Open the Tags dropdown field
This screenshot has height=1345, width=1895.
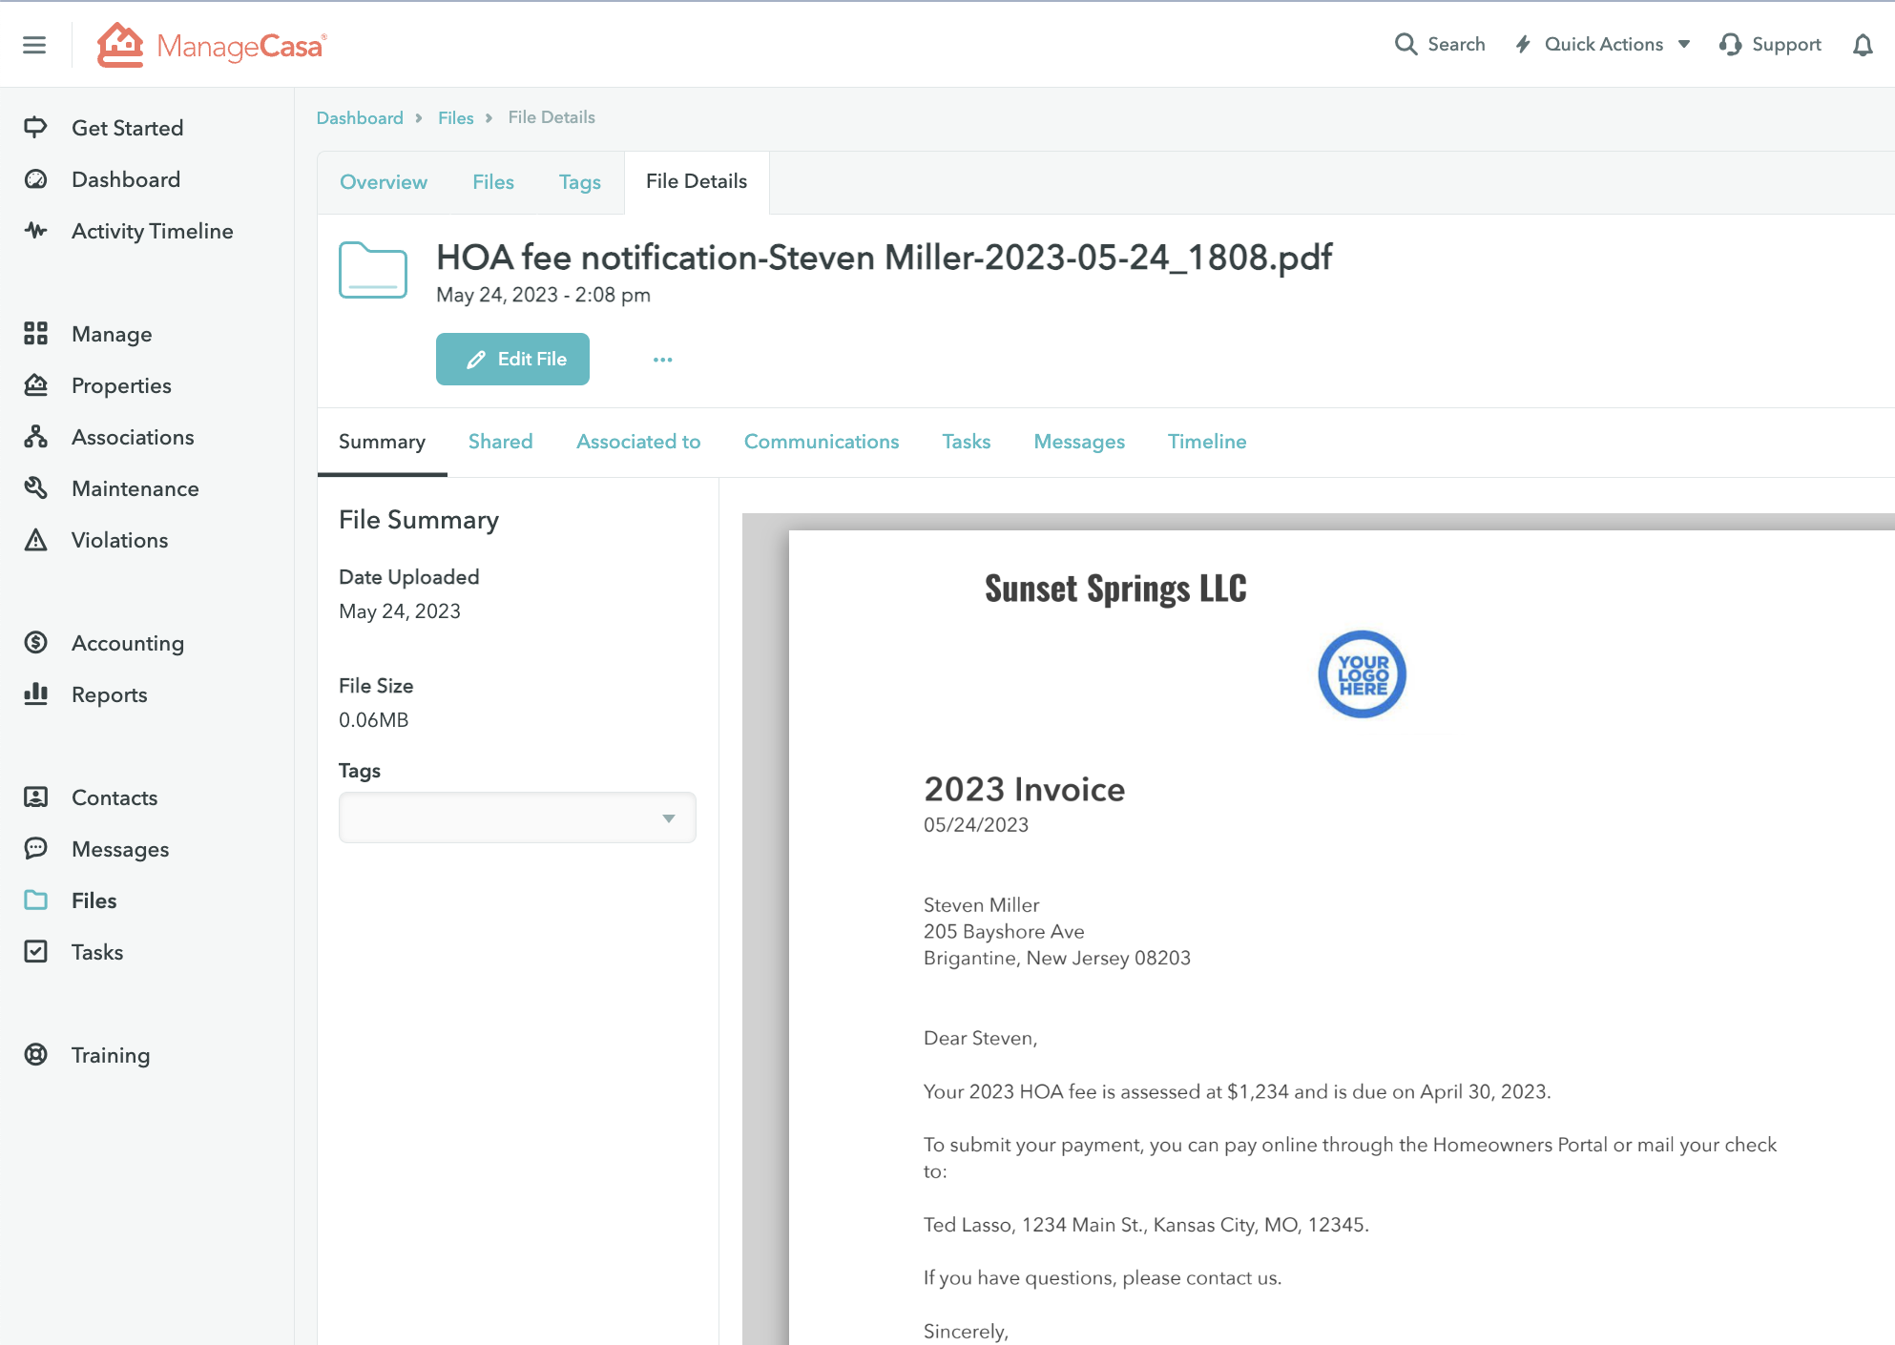click(x=517, y=817)
